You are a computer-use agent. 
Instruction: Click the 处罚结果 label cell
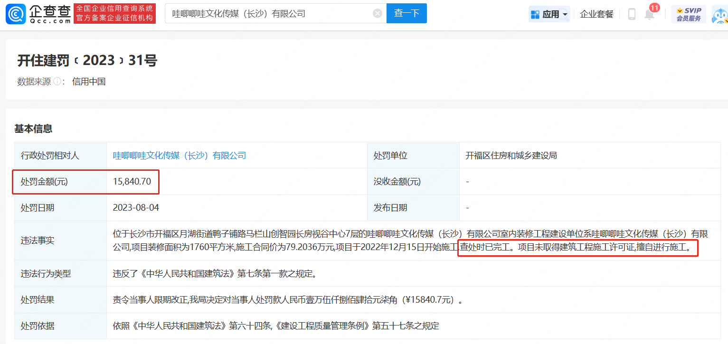pos(61,300)
